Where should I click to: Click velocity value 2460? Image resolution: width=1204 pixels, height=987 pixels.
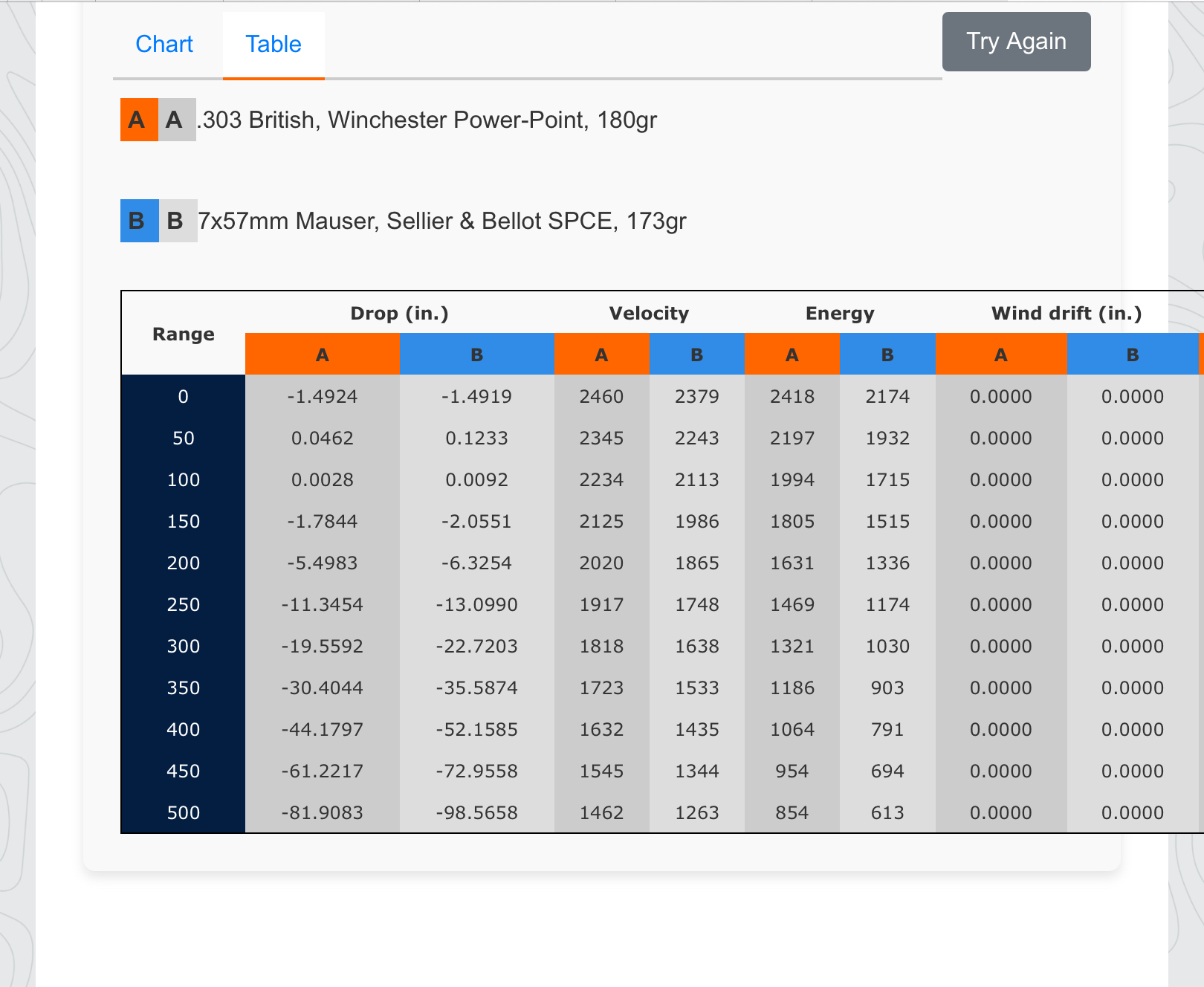pos(602,396)
